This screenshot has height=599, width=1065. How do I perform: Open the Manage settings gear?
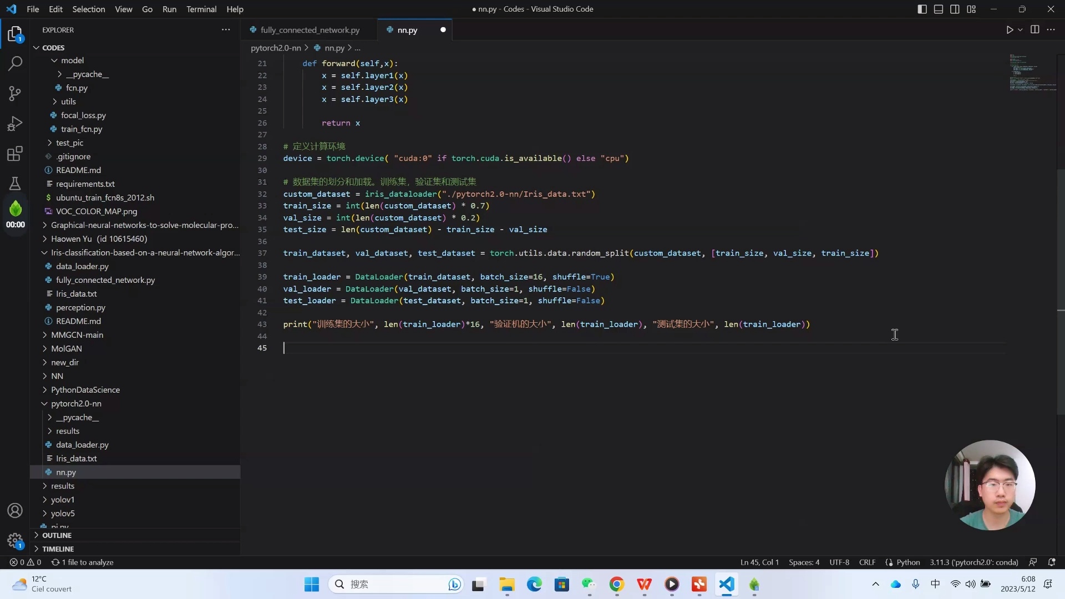tap(15, 540)
